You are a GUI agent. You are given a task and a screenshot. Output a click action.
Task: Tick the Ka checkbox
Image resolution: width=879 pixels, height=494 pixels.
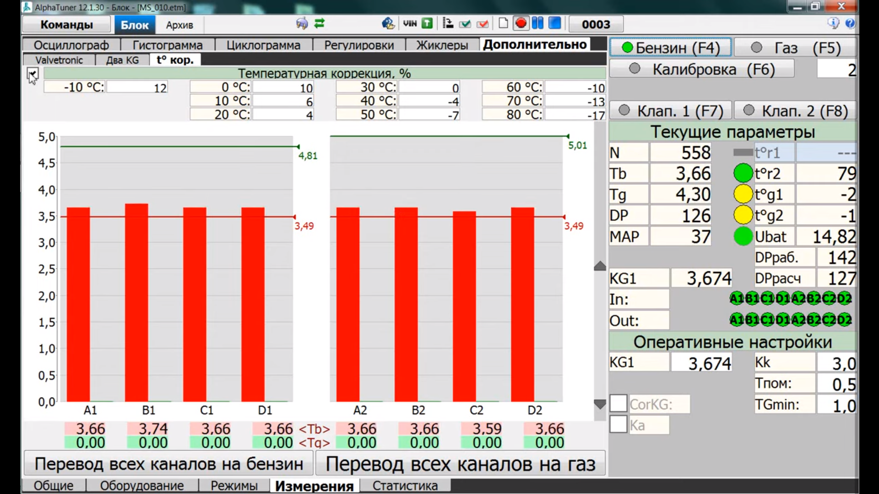(x=618, y=425)
